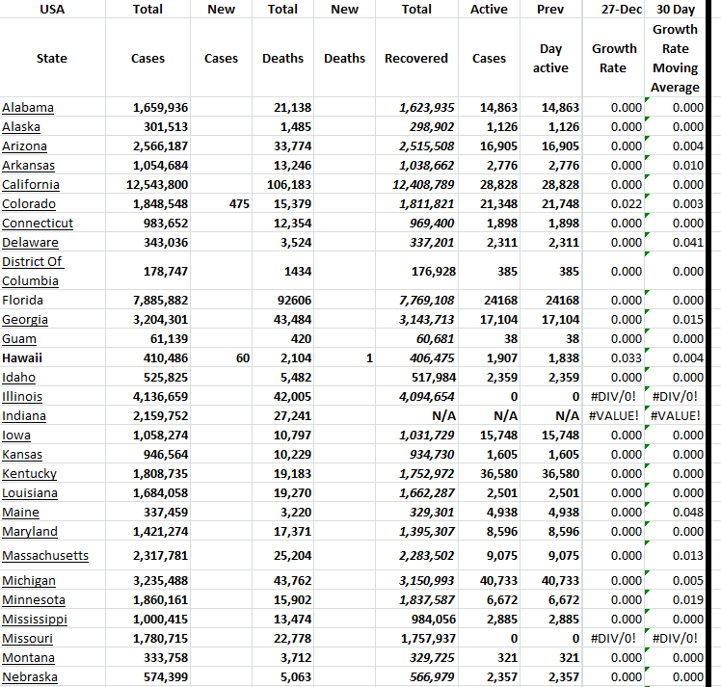Select the State column header

tap(52, 59)
